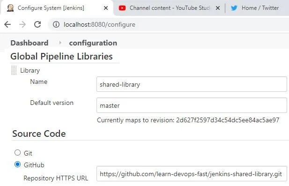Image resolution: width=289 pixels, height=186 pixels.
Task: Click the configuration breadcrumb link
Action: (93, 43)
